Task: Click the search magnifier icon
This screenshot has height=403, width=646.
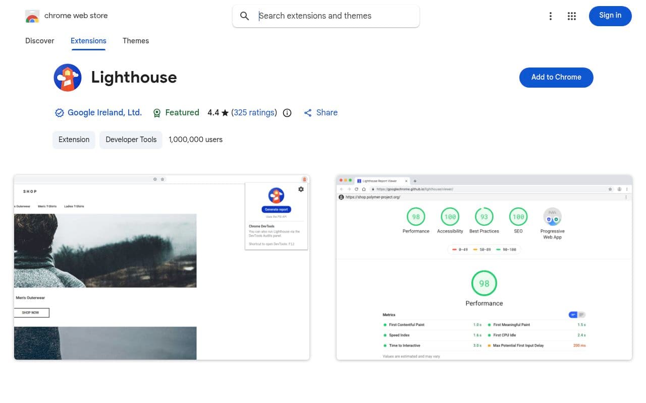Action: tap(244, 16)
